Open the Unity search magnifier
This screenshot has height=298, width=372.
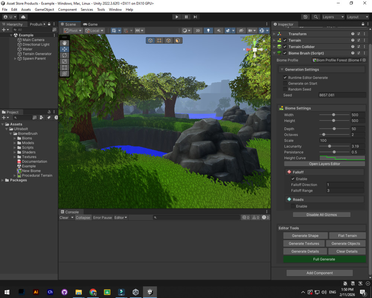315,17
